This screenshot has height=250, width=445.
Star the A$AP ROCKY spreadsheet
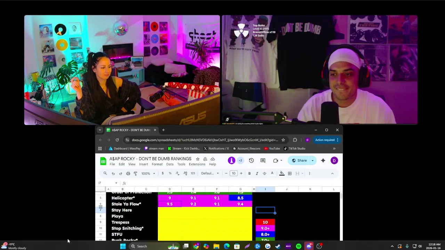(x=197, y=159)
